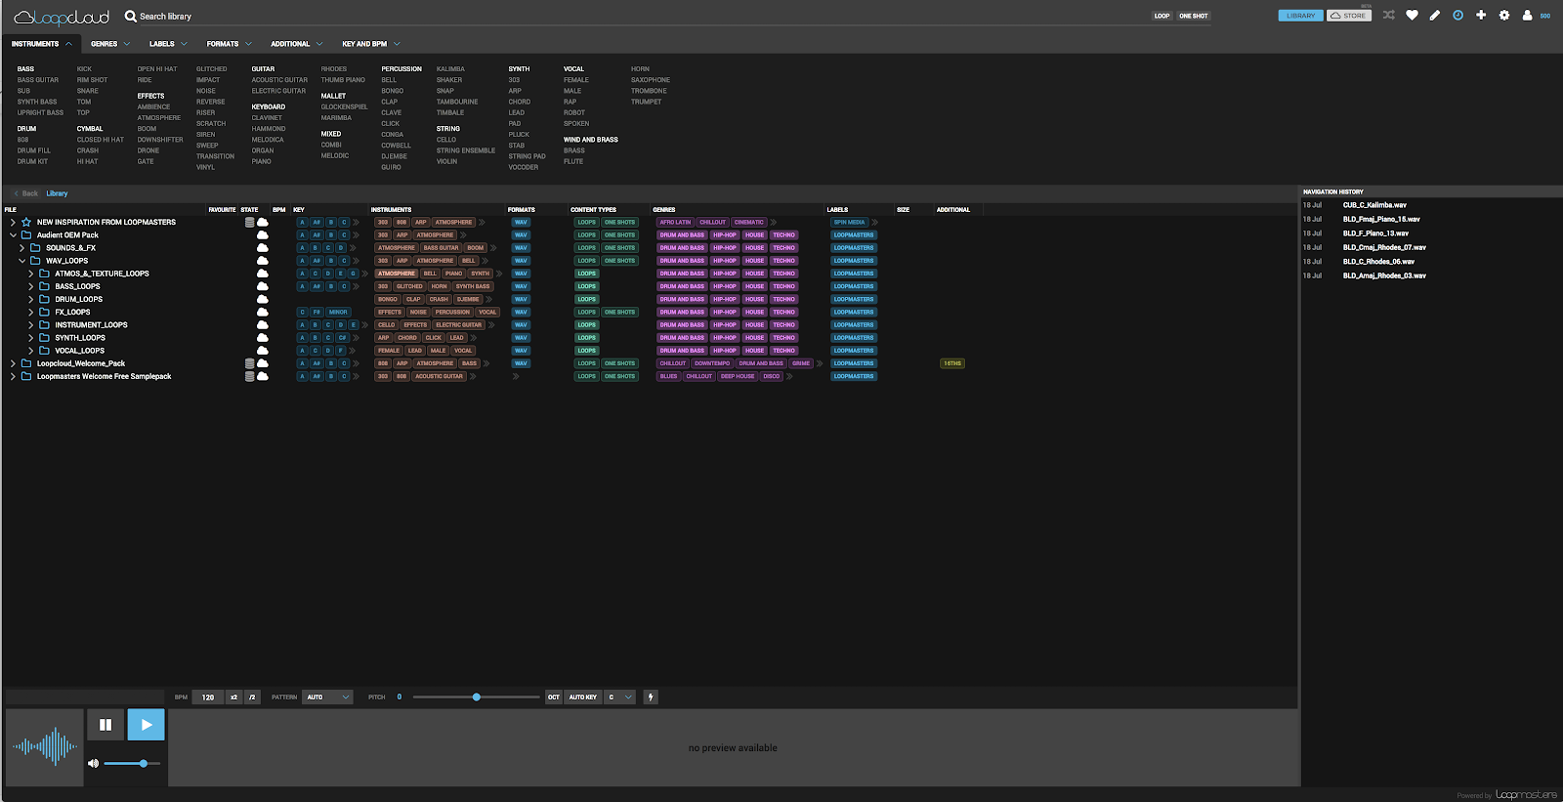
Task: Toggle the x2 BPM multiplier
Action: 233,697
